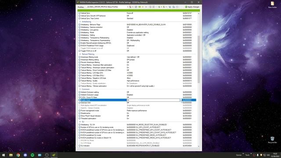The width and height of the screenshot is (281, 158).
Task: Select the Vertical Sync Smooth AFR behavior row
Action: coord(137,16)
